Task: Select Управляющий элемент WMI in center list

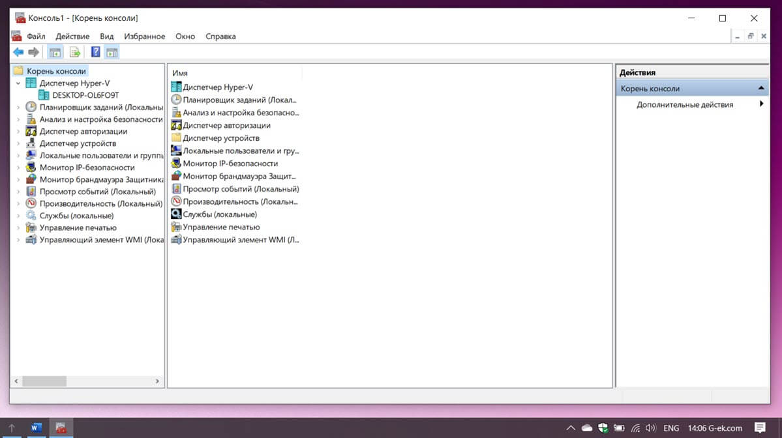Action: [241, 240]
